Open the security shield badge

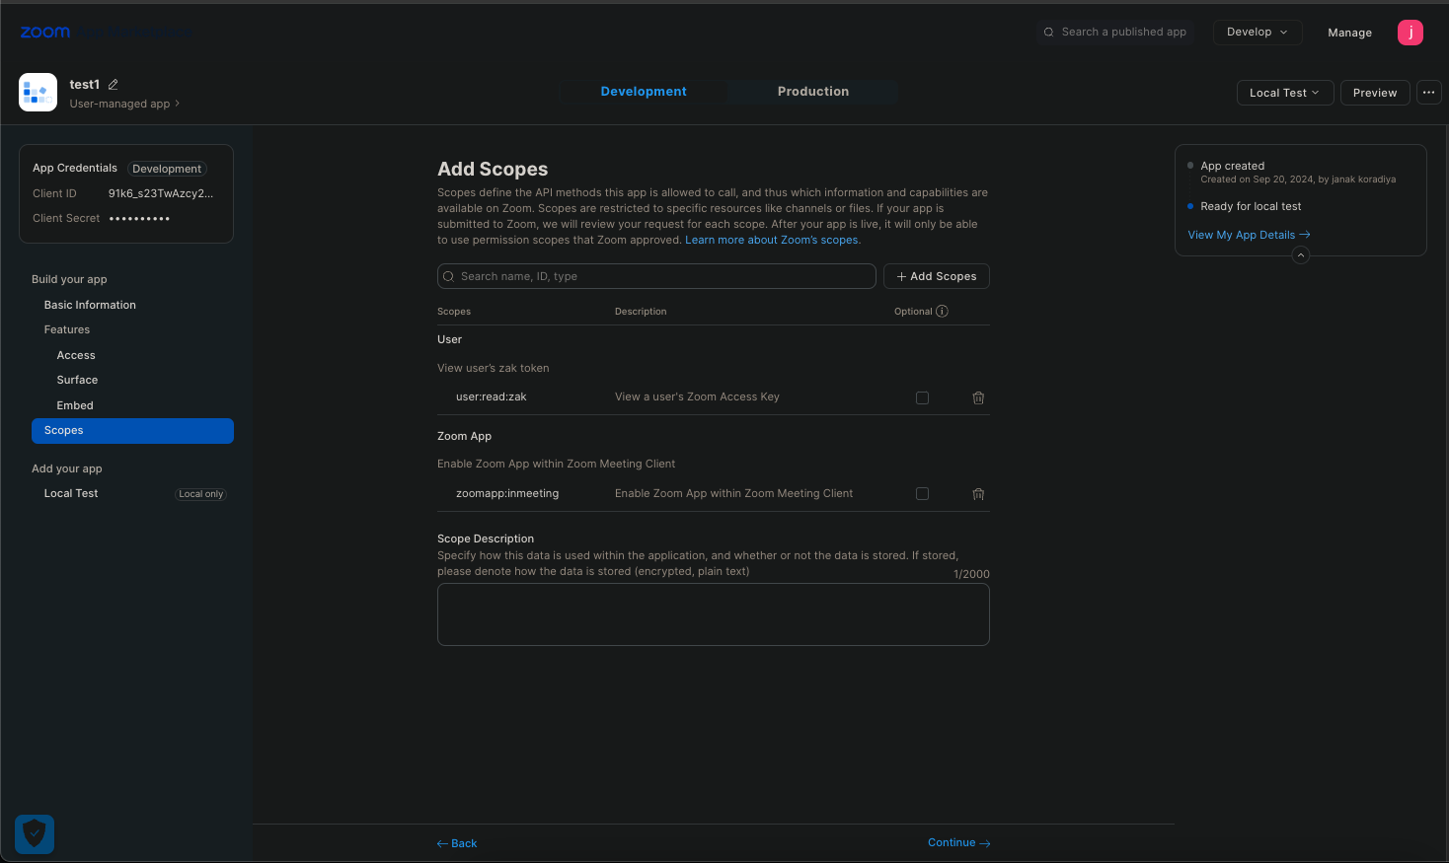[x=35, y=834]
